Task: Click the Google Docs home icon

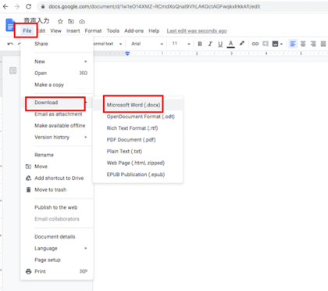Action: click(x=10, y=25)
